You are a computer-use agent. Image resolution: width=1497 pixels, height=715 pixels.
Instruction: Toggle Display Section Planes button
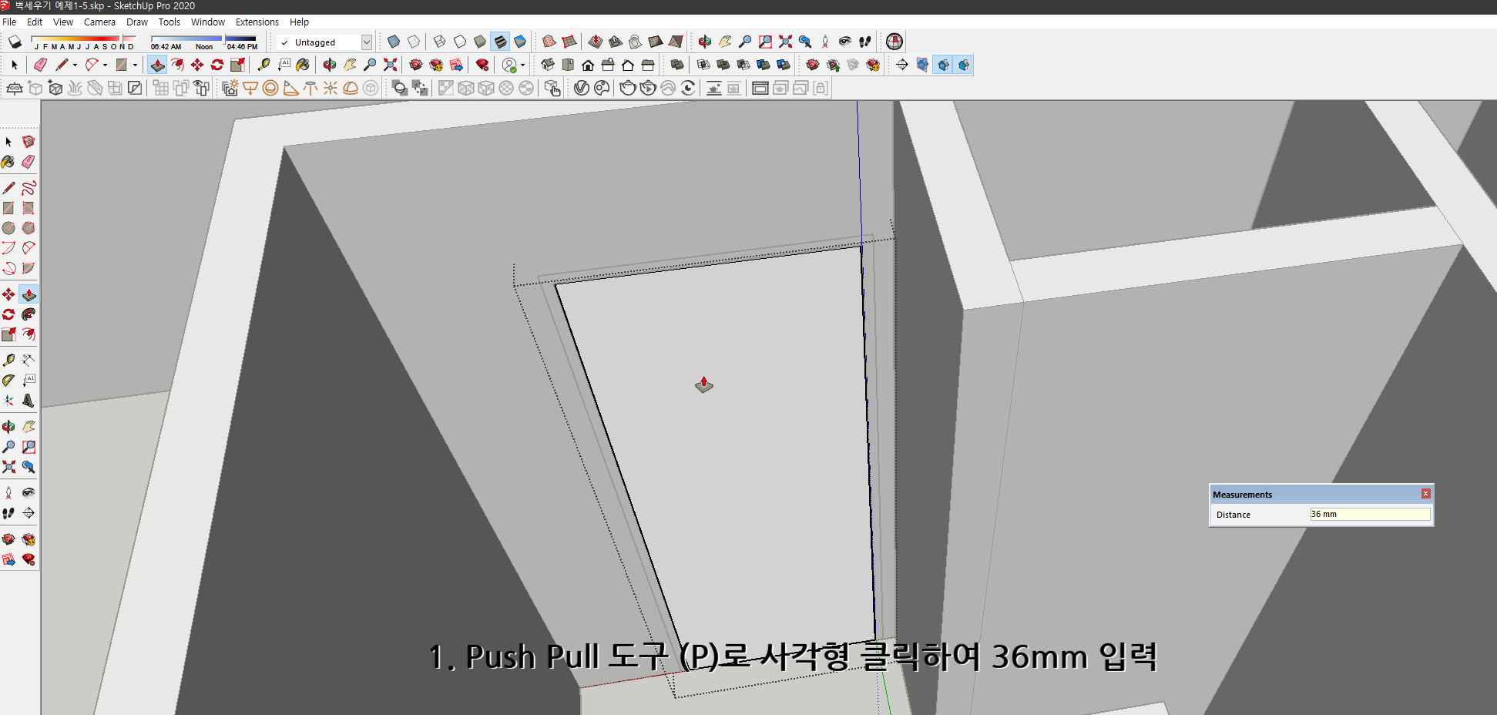tap(922, 65)
